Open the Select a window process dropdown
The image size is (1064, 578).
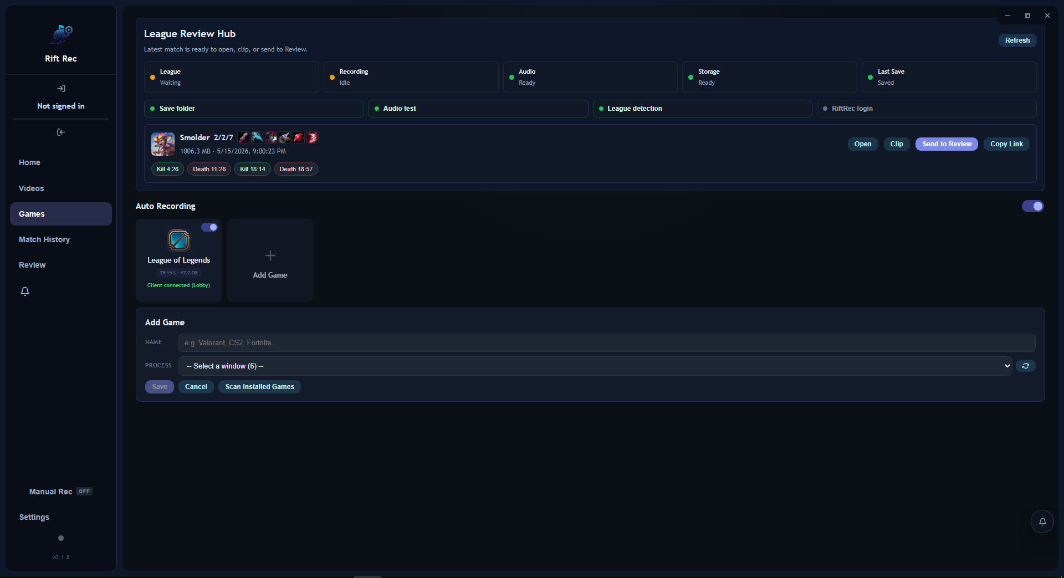[595, 366]
